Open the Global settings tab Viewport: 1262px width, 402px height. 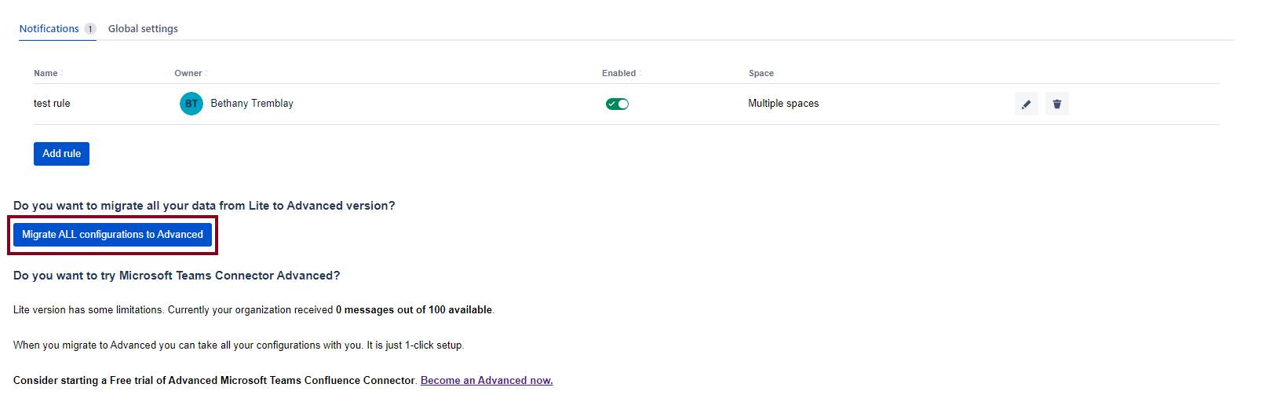(x=143, y=29)
